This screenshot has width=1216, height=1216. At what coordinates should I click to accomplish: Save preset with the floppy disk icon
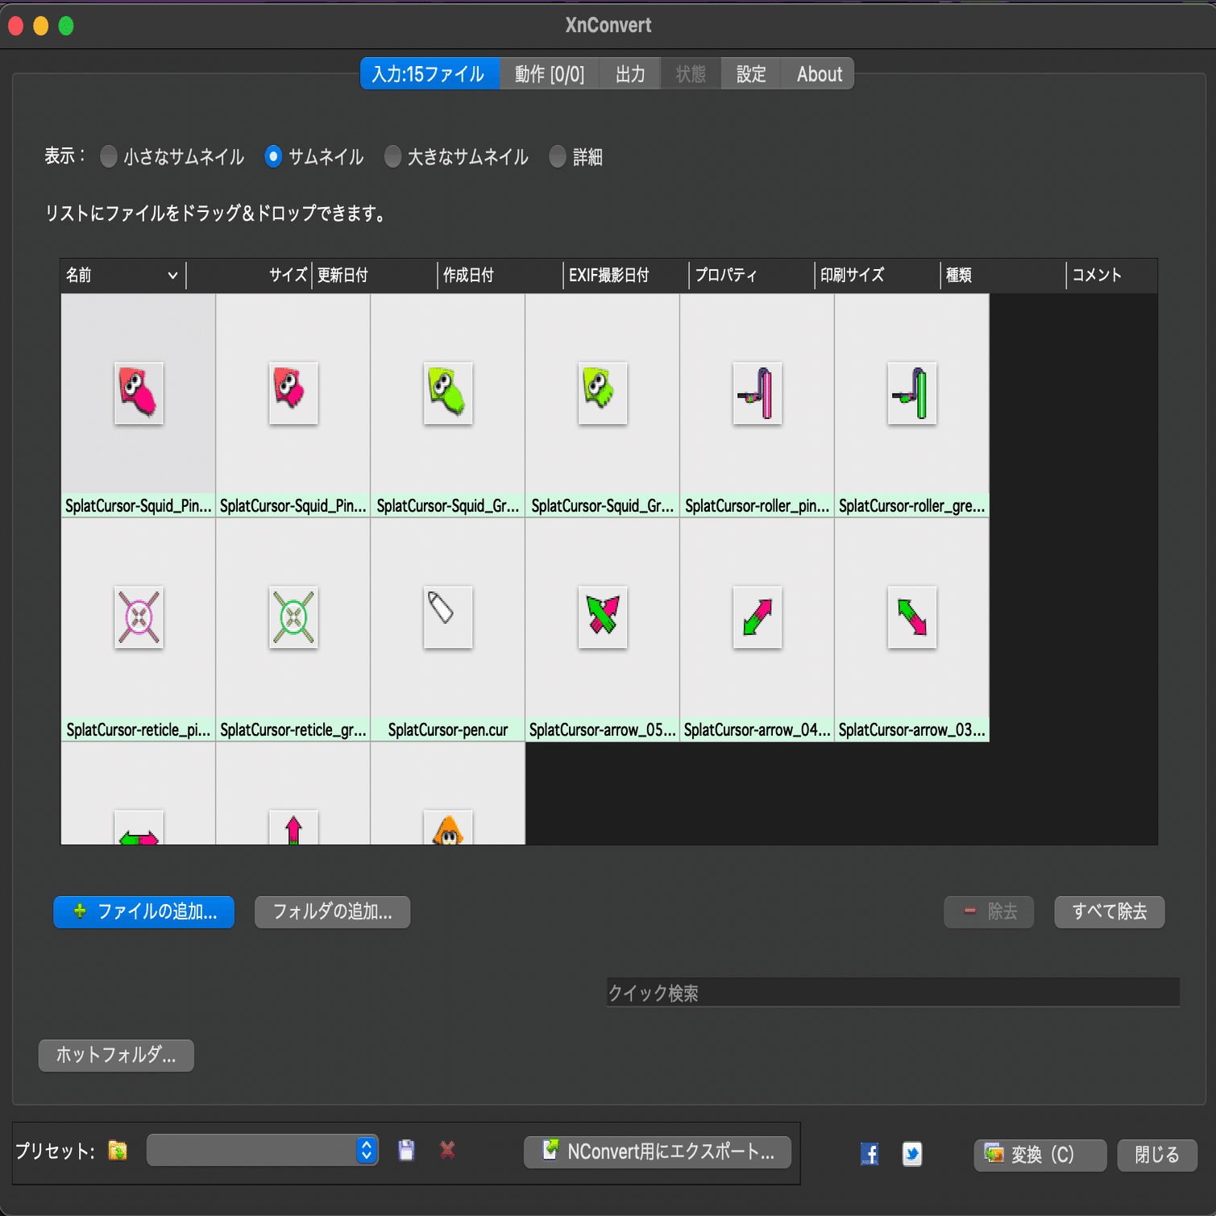point(406,1151)
